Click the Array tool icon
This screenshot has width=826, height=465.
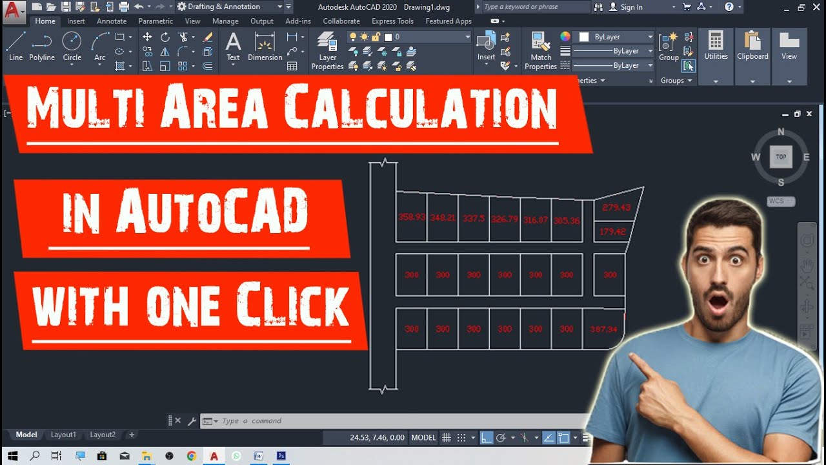click(183, 66)
